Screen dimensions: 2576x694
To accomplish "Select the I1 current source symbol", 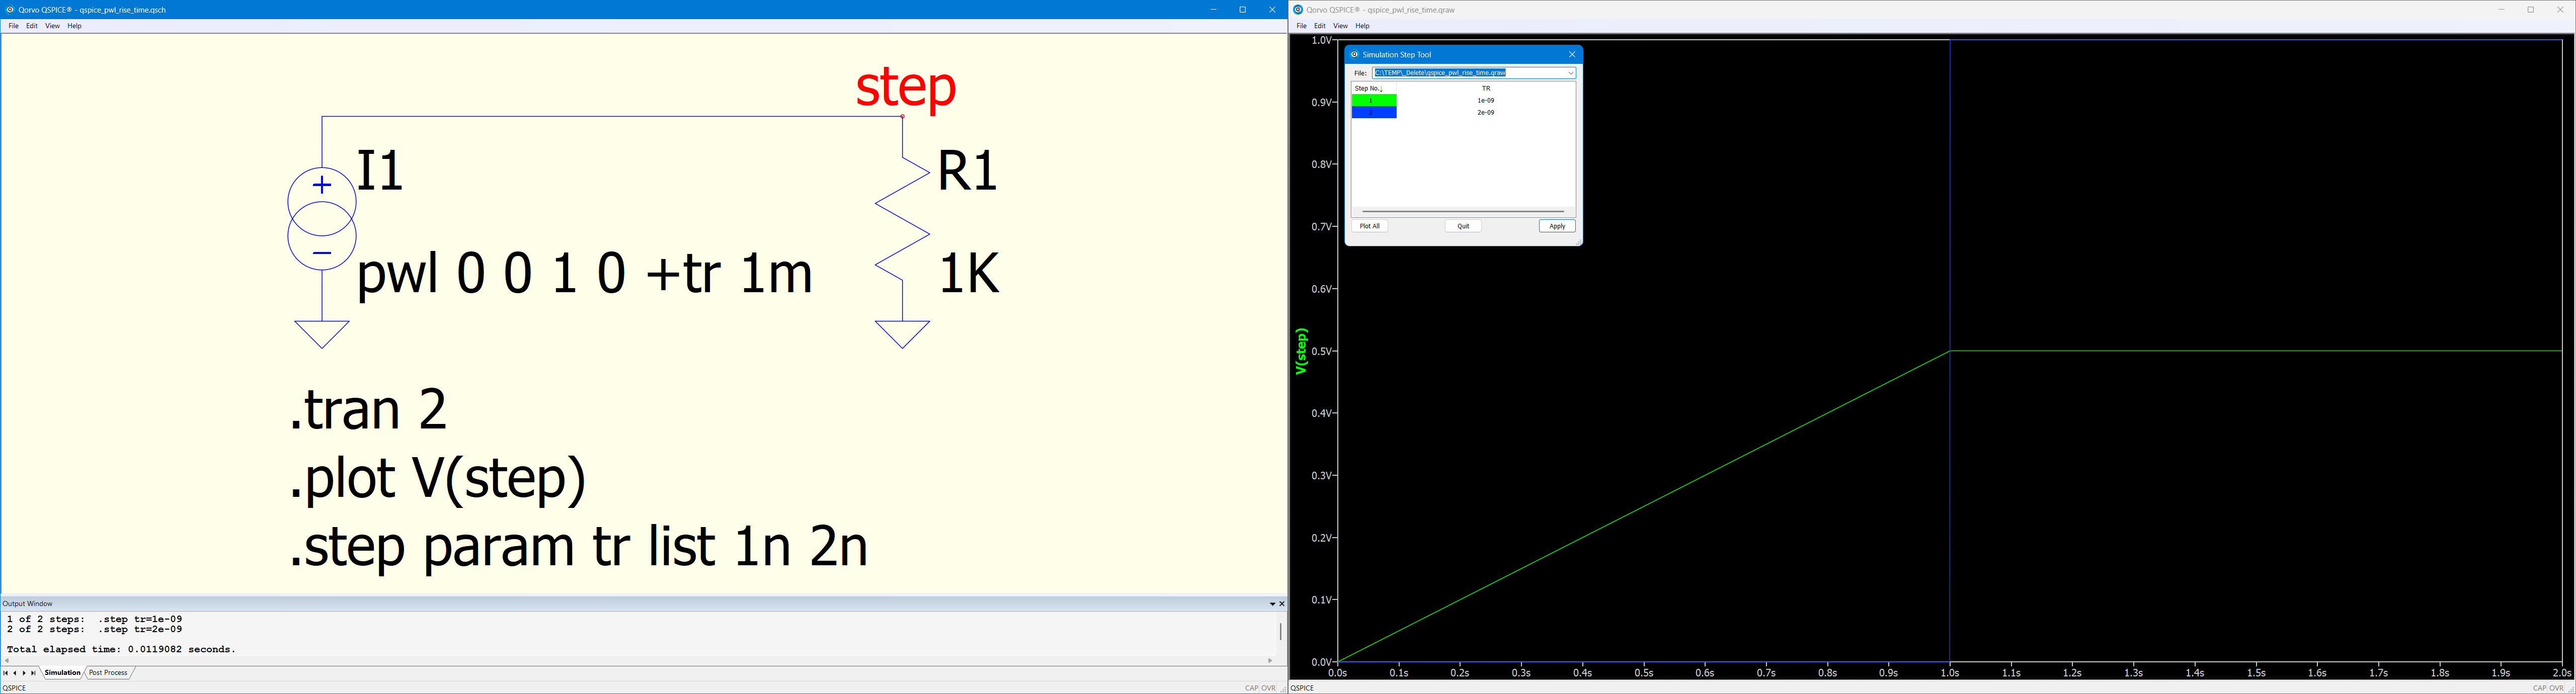I will 322,219.
